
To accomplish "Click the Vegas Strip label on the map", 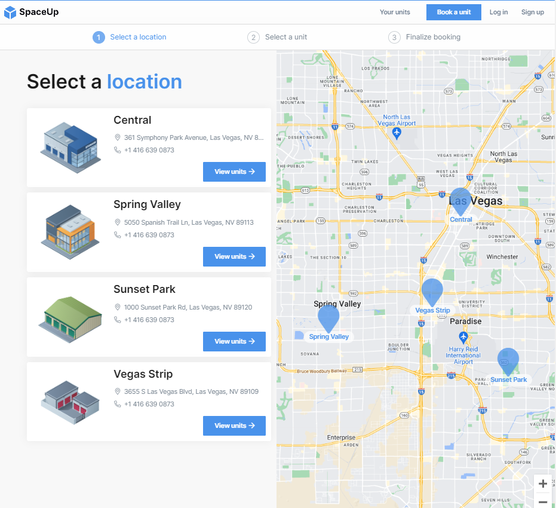I will [x=432, y=310].
